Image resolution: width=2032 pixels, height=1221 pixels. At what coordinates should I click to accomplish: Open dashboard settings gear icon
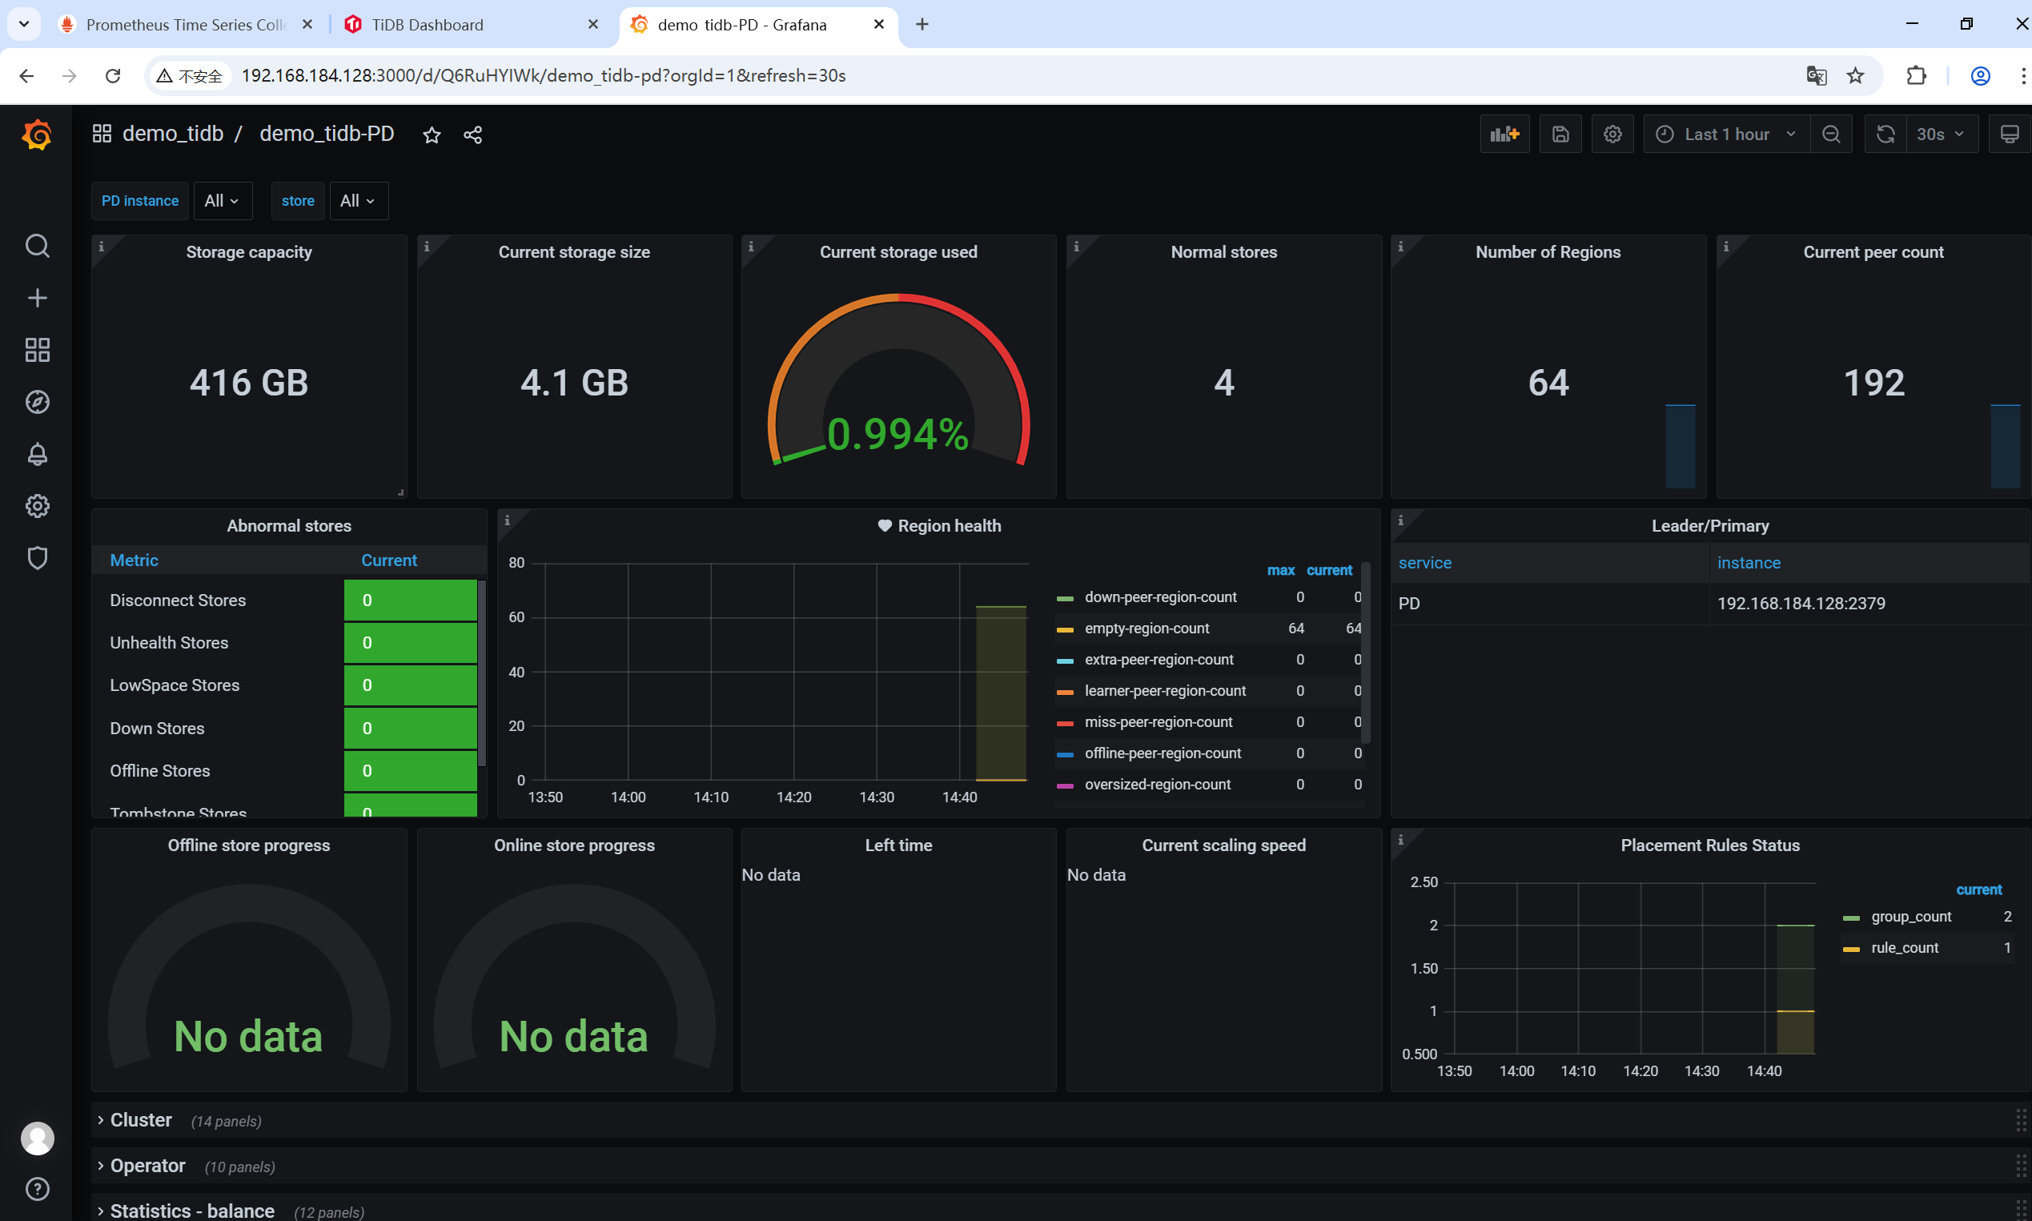click(x=1612, y=135)
